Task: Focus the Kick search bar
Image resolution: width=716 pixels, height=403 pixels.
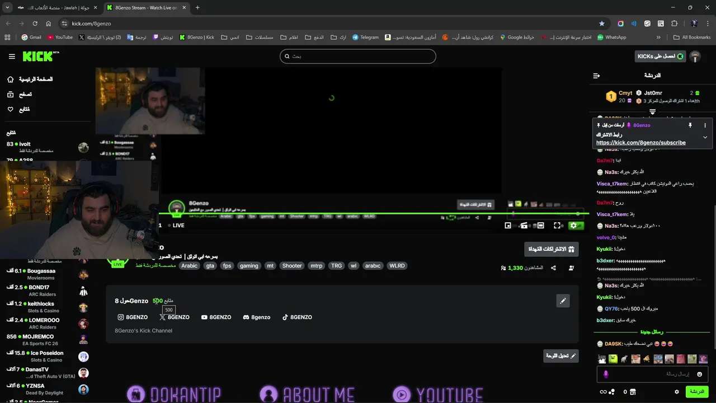Action: [x=358, y=56]
